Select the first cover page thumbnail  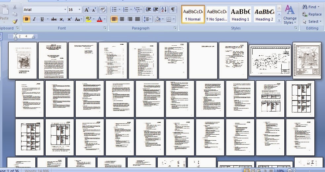point(22,61)
